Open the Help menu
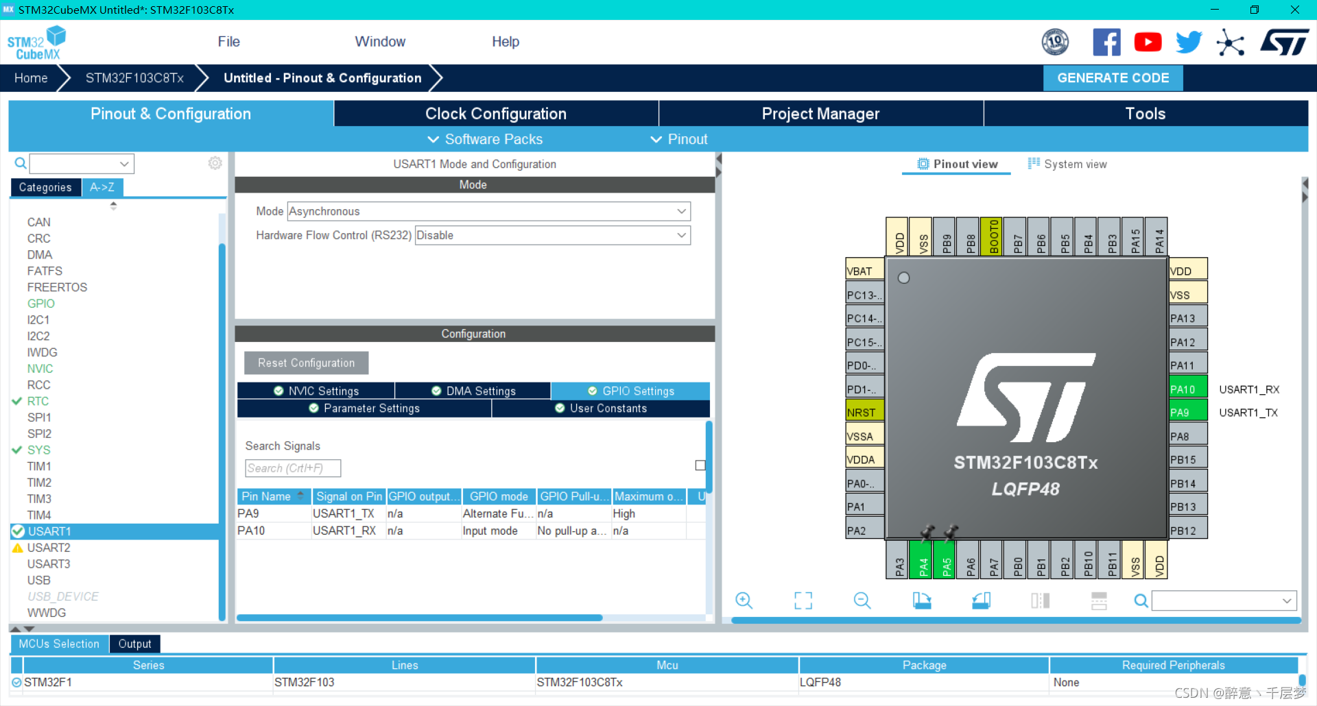Viewport: 1317px width, 706px height. (x=506, y=42)
